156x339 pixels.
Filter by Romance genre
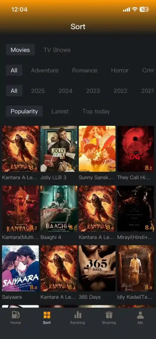84,71
